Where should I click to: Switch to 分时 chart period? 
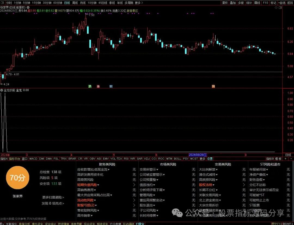(x=9, y=3)
